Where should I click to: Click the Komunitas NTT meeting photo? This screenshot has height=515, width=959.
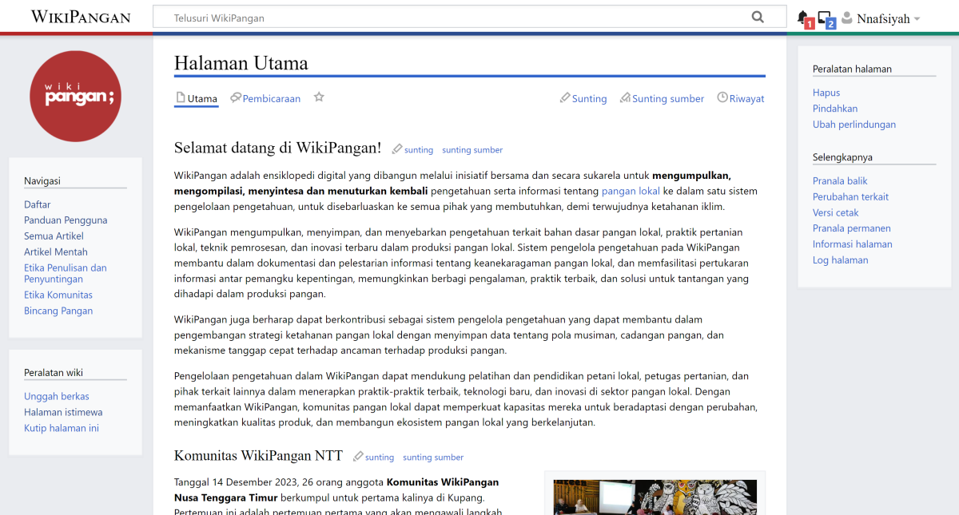pos(654,497)
